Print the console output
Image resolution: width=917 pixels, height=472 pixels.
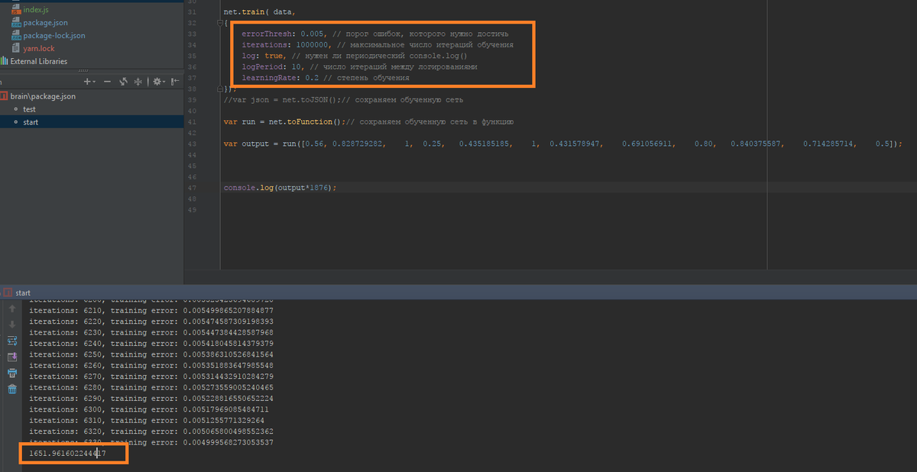tap(12, 373)
